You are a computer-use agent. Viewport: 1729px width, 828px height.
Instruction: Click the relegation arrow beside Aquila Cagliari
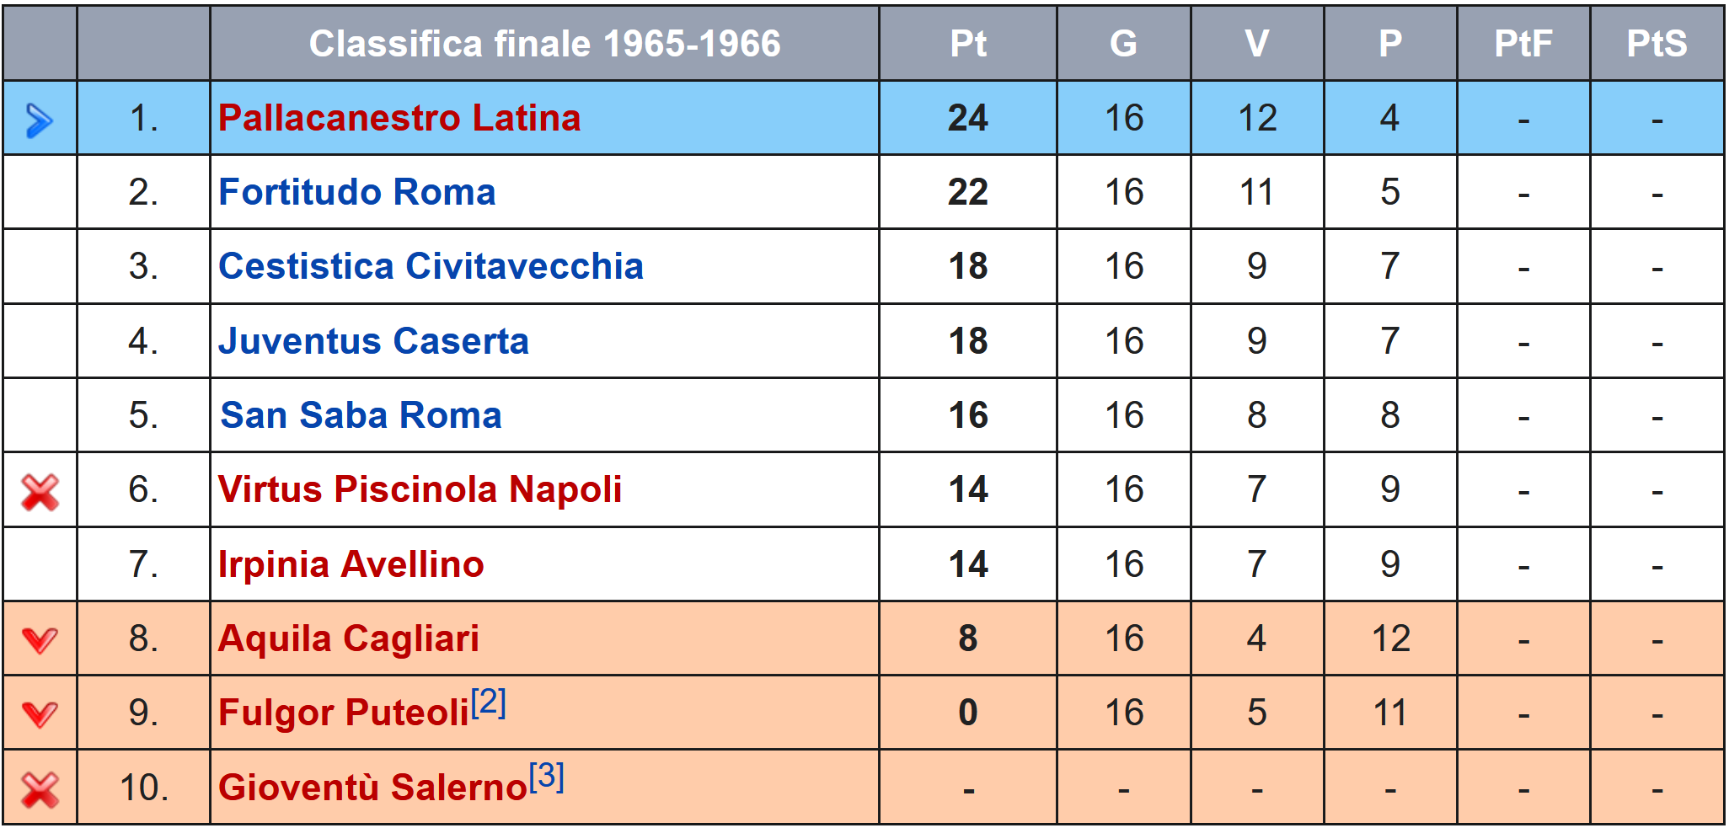pyautogui.click(x=40, y=641)
